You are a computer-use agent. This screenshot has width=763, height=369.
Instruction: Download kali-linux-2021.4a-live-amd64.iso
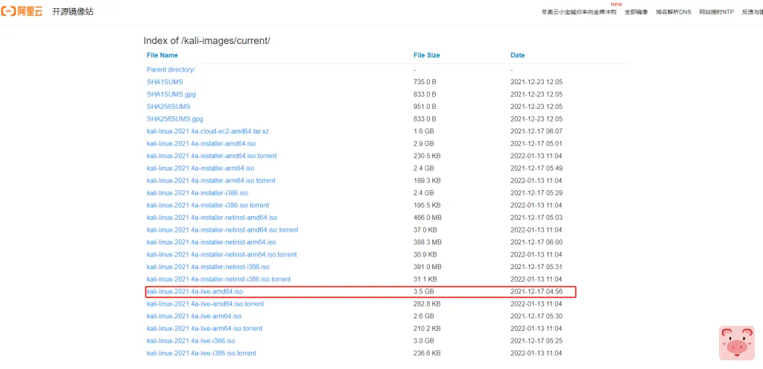point(194,291)
